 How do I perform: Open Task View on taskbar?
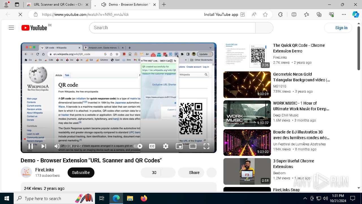click(x=102, y=199)
